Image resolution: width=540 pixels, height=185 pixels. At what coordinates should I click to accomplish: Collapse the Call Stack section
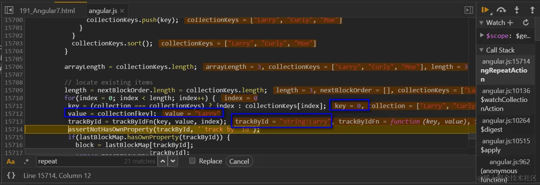point(482,50)
